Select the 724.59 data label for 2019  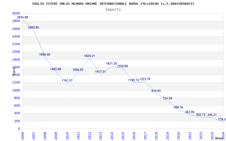[x=167, y=98]
